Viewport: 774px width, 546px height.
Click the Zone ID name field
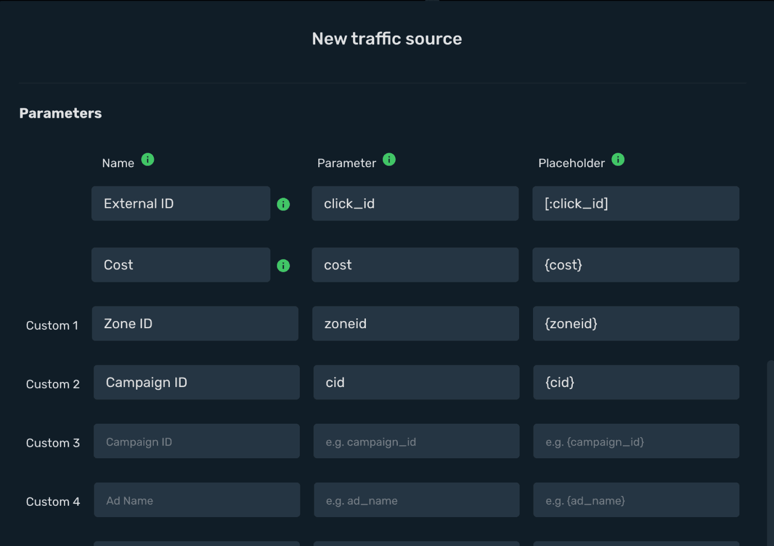coord(195,324)
